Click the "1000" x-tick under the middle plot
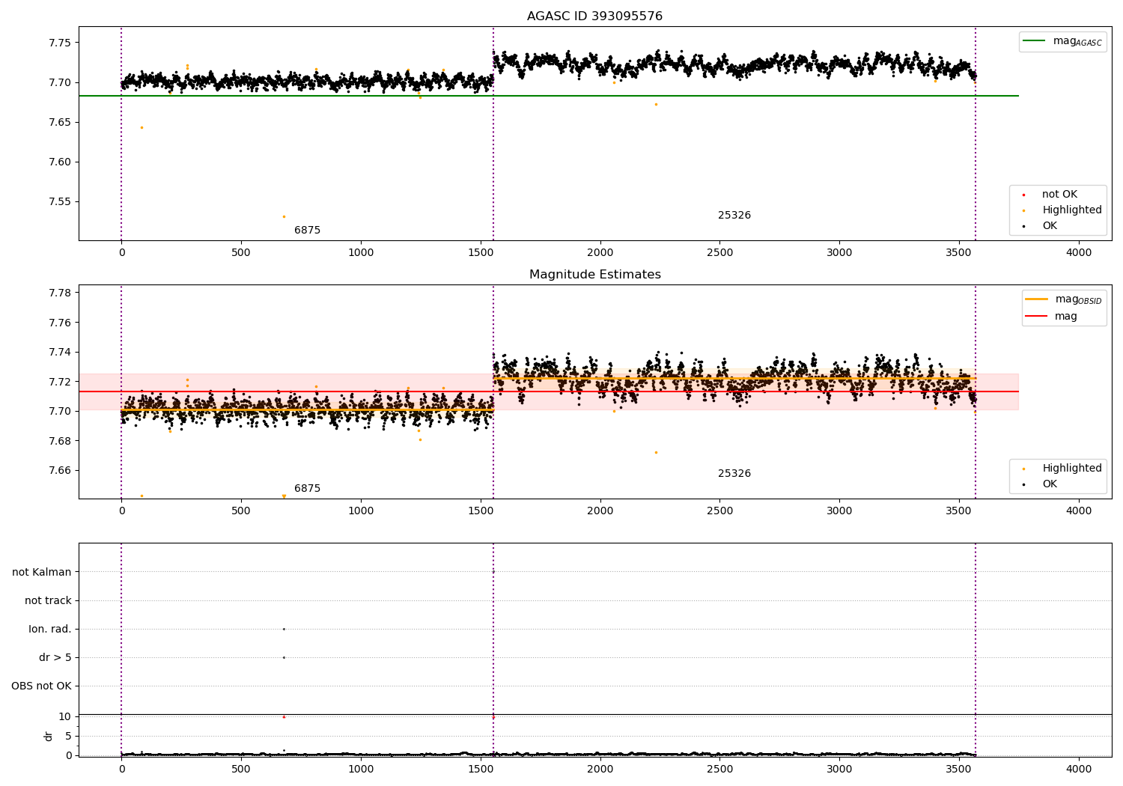1123x786 pixels. tap(361, 511)
